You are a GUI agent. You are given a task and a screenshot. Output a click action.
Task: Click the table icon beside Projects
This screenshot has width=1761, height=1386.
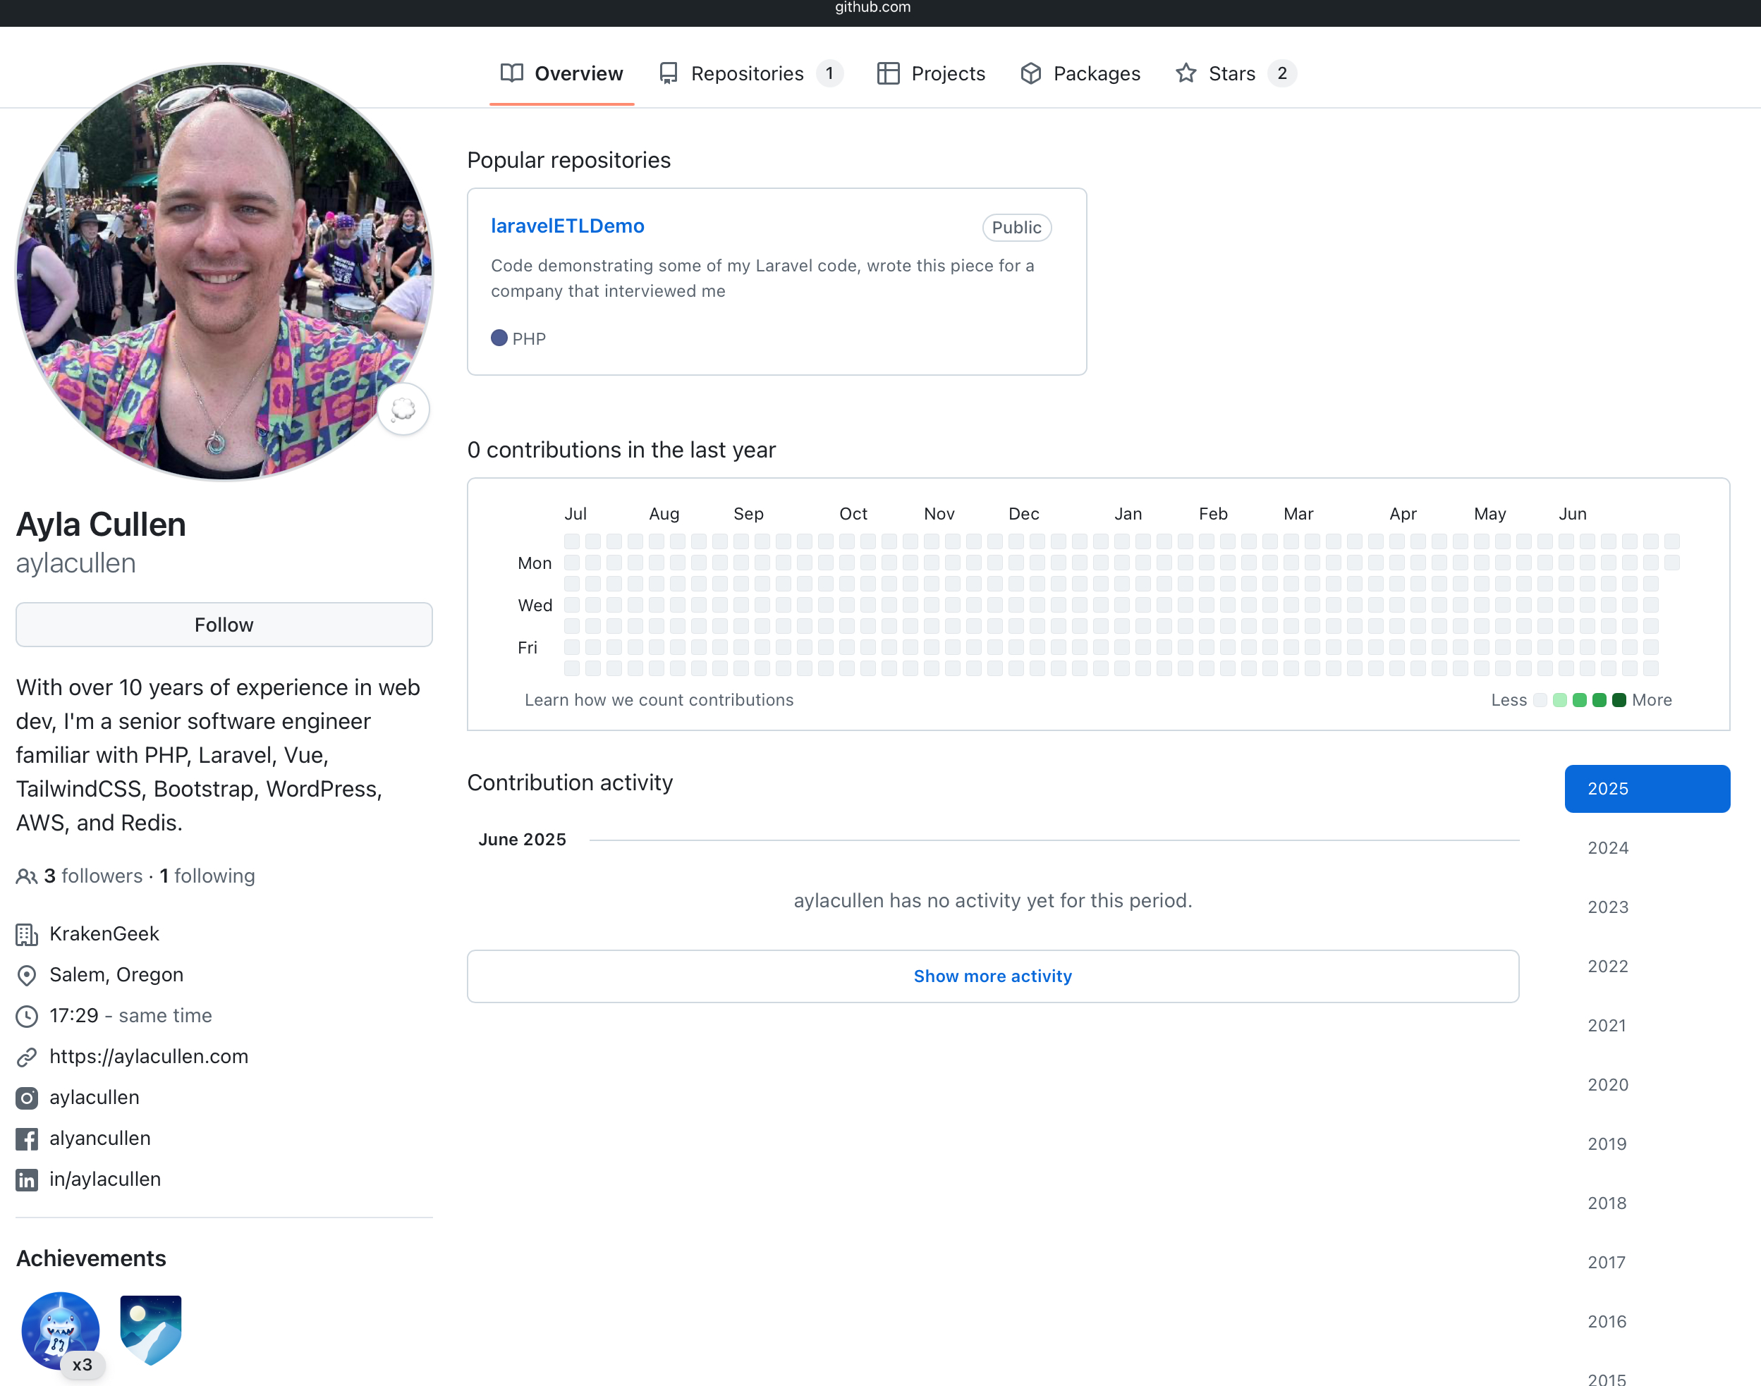point(888,74)
